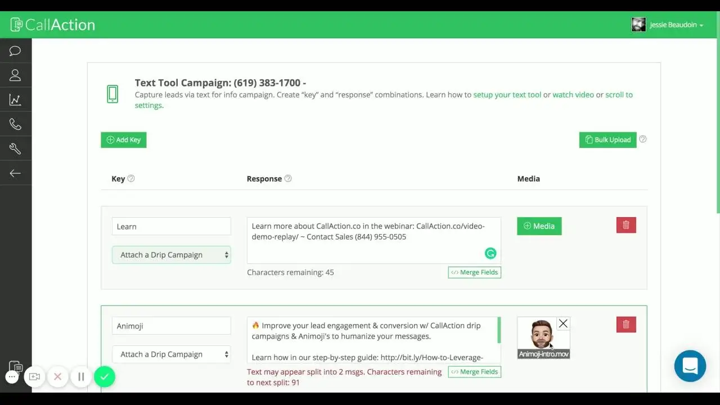The image size is (720, 405).
Task: Open the 'watch video' link
Action: [573, 94]
